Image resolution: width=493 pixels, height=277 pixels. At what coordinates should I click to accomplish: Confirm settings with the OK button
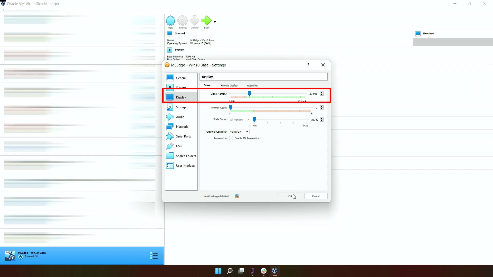point(290,196)
